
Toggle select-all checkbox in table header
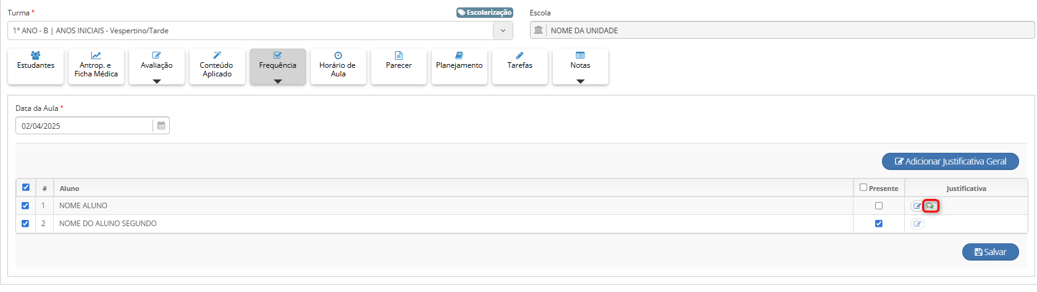(25, 187)
